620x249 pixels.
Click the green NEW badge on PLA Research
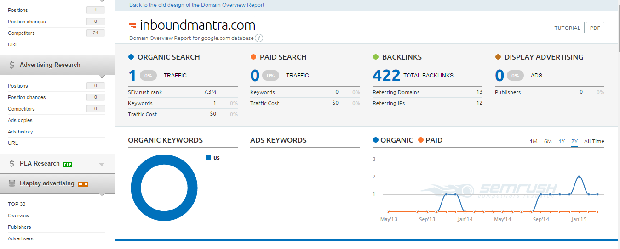[x=67, y=164]
